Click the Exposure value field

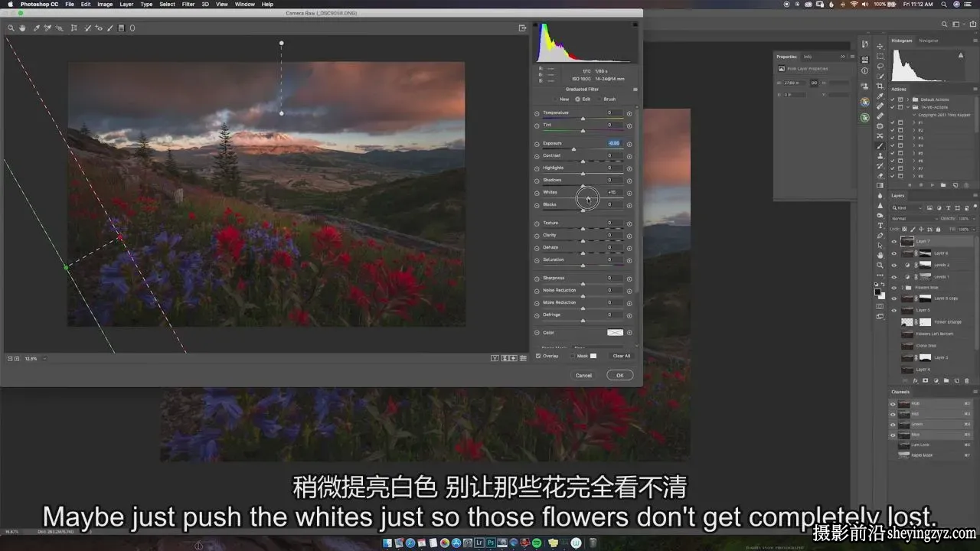(x=614, y=144)
